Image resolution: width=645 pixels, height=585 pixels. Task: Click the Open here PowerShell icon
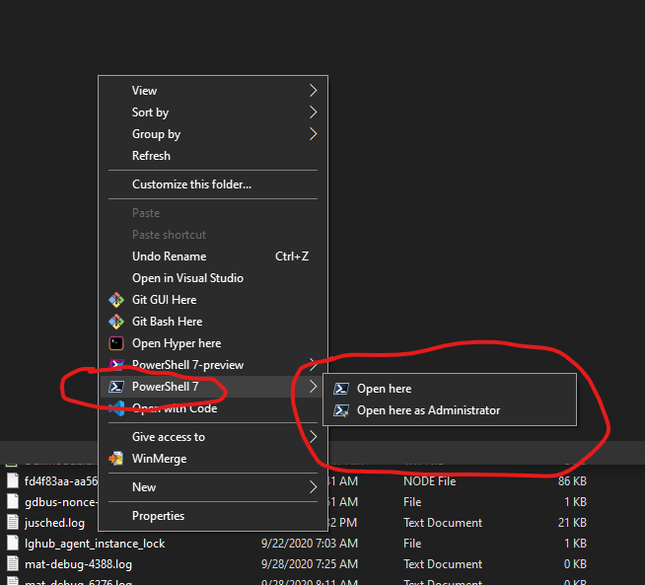coord(341,389)
